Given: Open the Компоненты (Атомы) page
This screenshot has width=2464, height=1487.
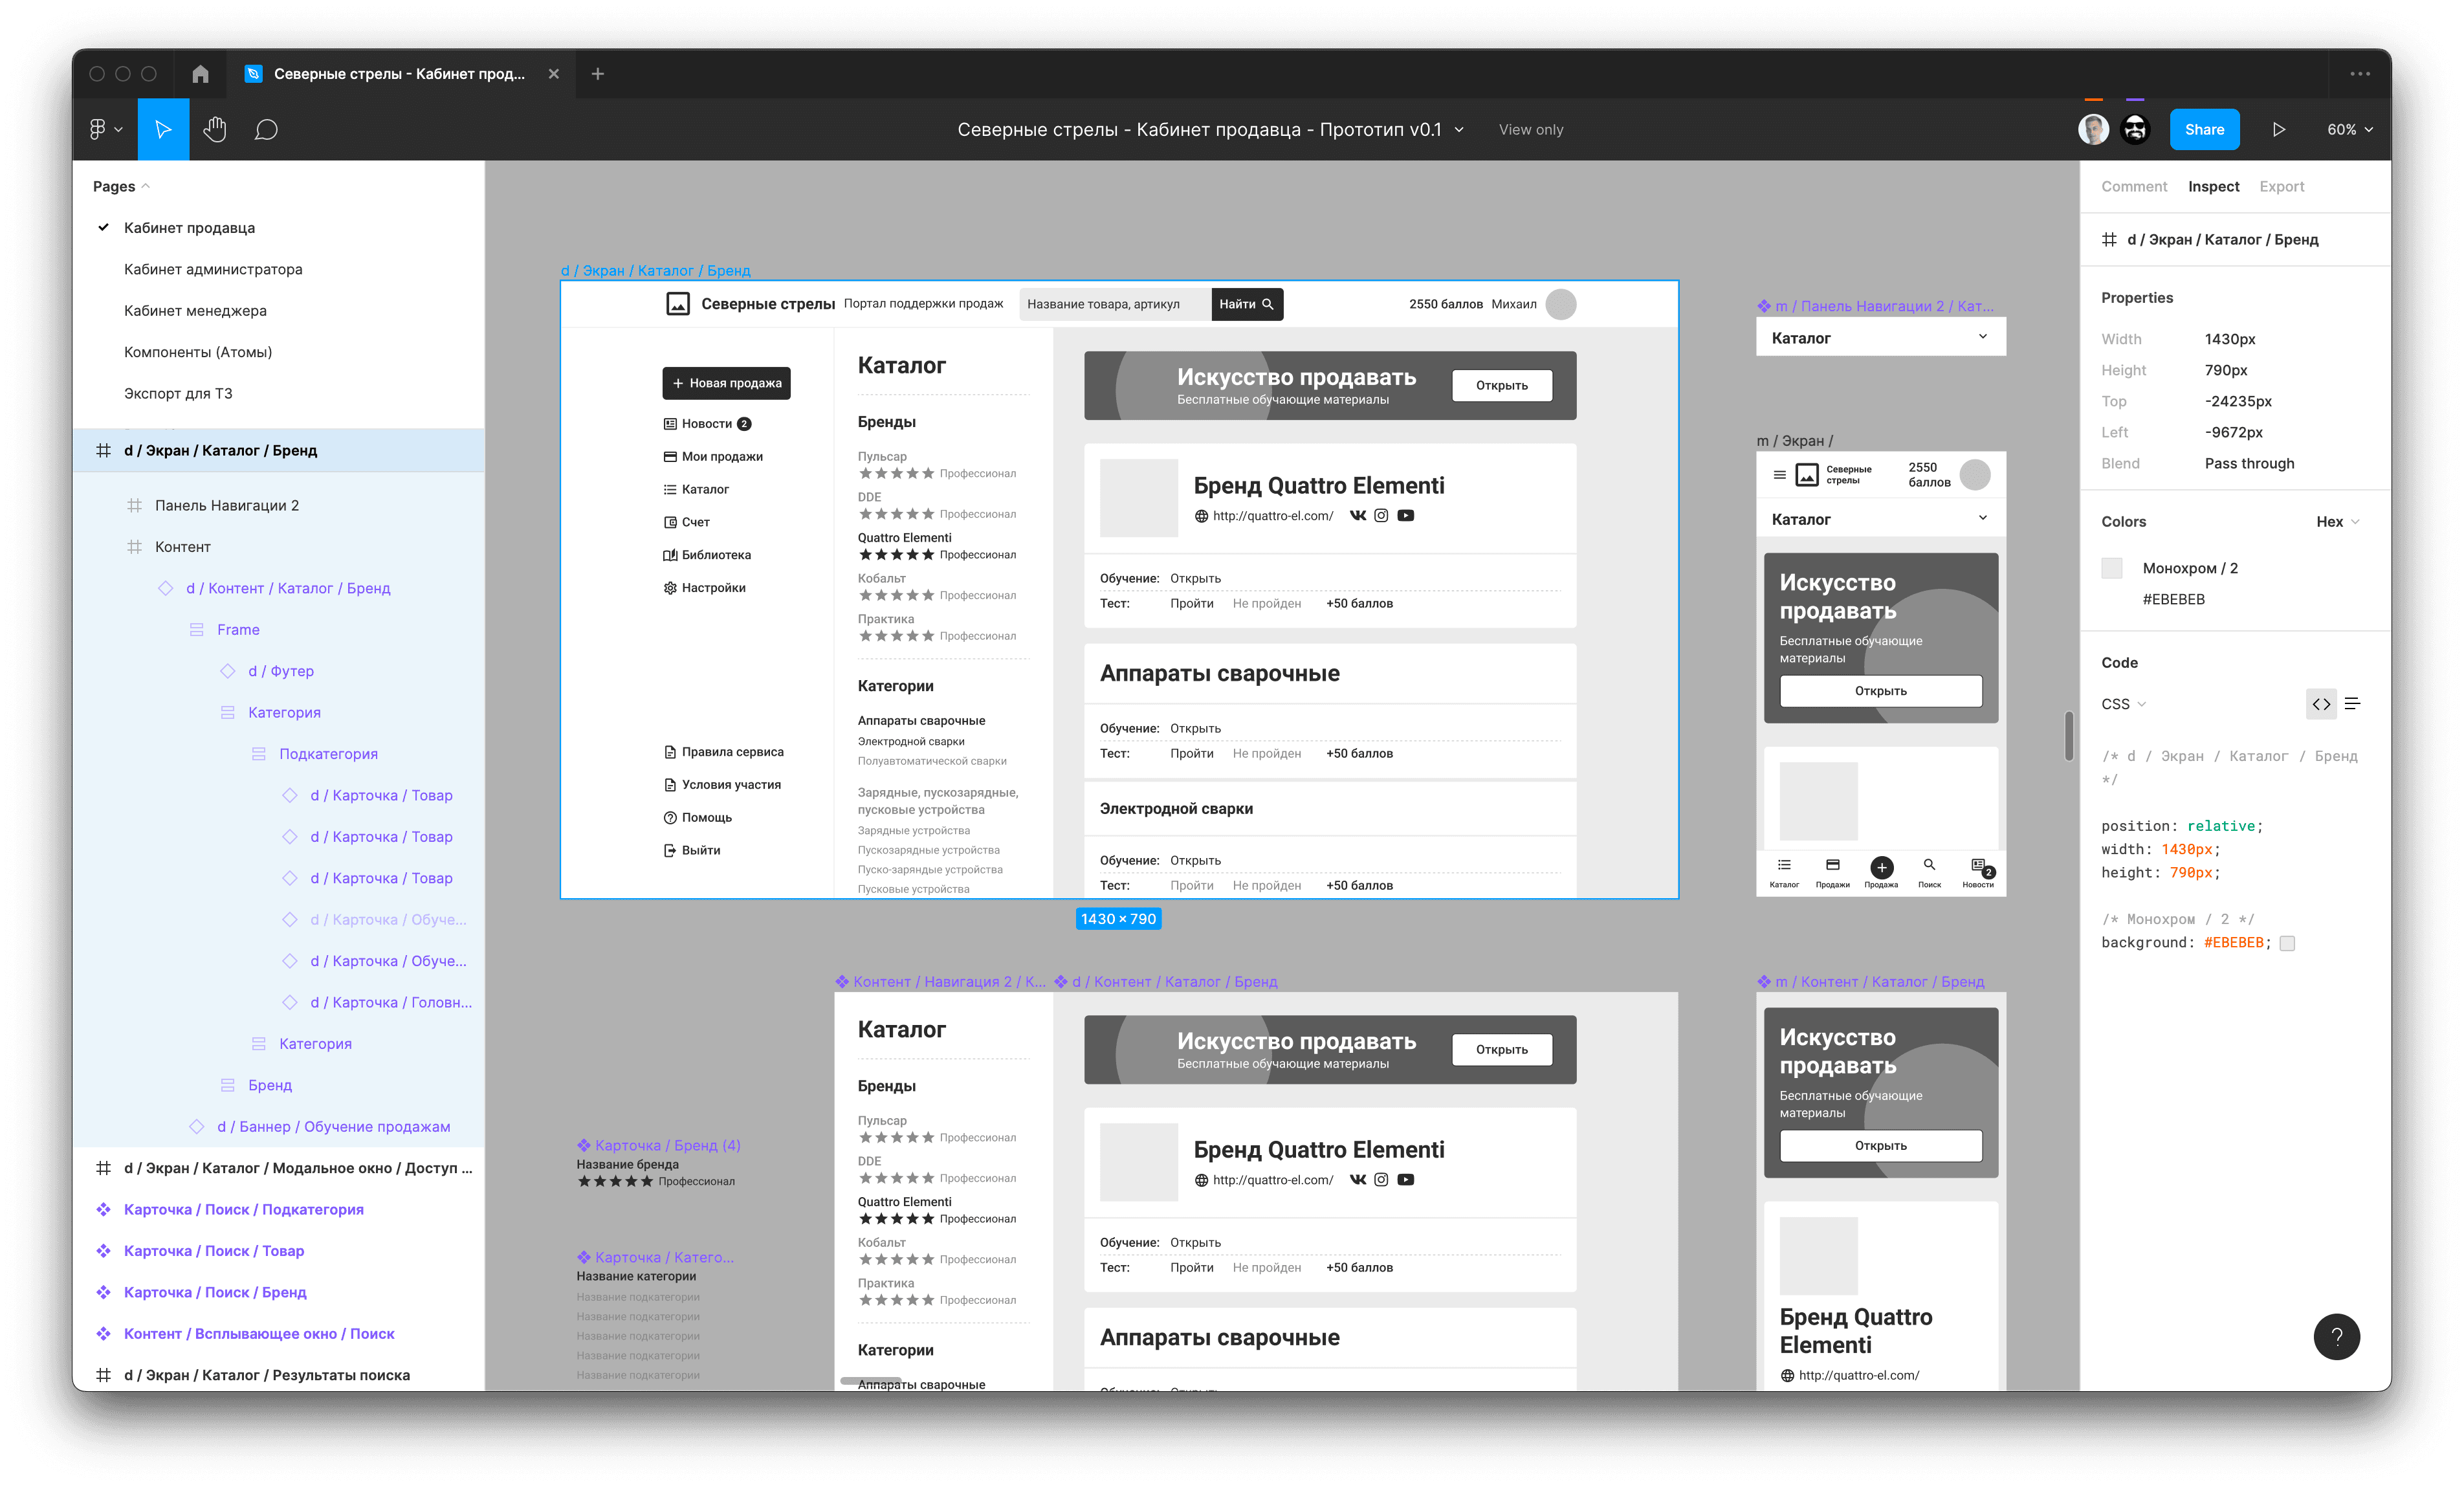Looking at the screenshot, I should click(198, 352).
